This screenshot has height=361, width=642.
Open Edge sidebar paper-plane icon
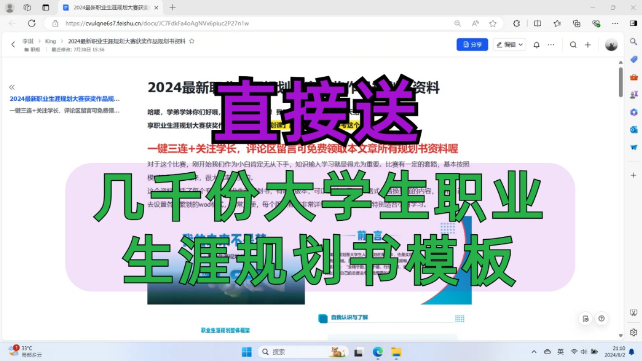click(x=634, y=147)
